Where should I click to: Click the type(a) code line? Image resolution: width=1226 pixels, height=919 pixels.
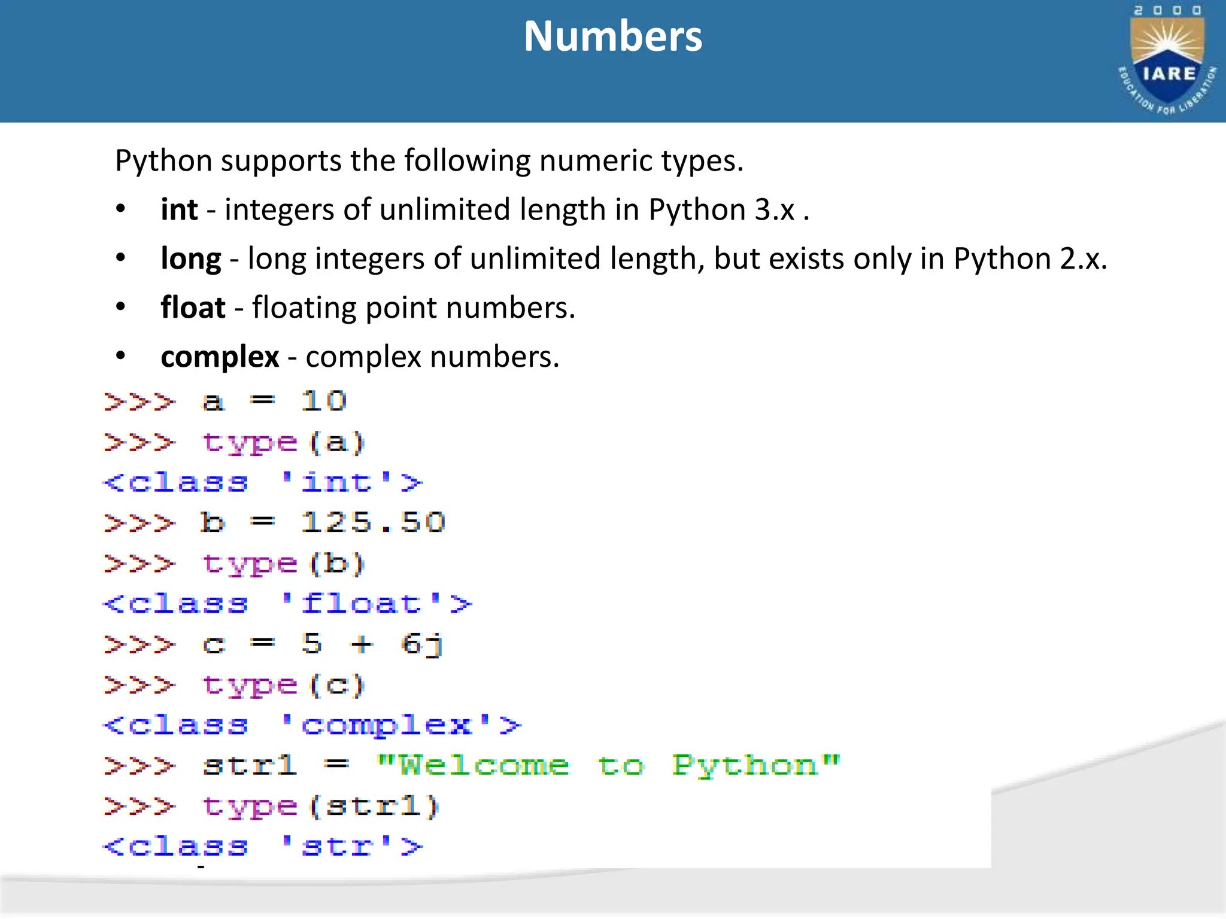coord(234,443)
